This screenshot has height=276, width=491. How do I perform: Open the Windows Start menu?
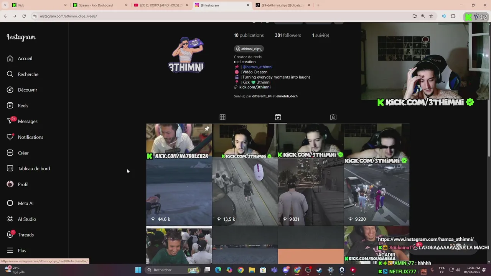point(138,270)
